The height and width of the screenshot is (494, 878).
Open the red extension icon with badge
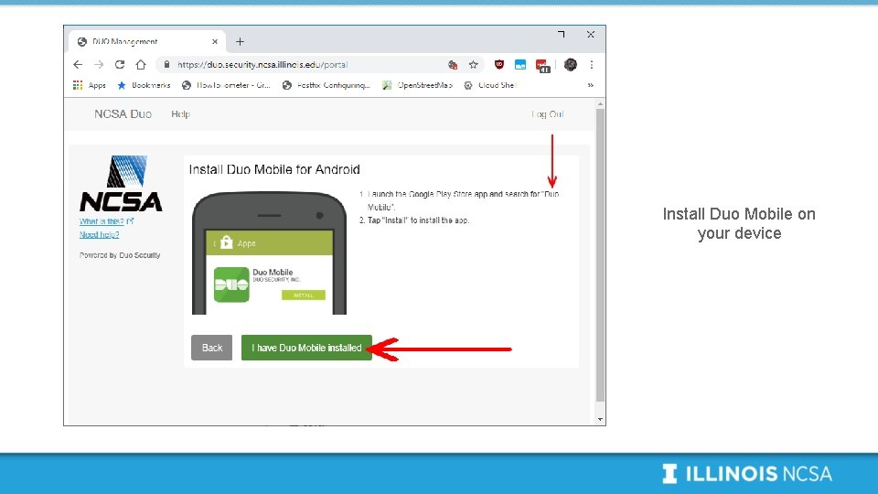point(542,66)
